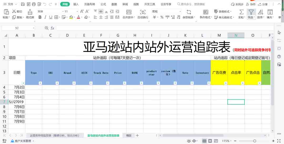Switch to normal grid view mode
This screenshot has height=144, width=284.
click(204, 141)
